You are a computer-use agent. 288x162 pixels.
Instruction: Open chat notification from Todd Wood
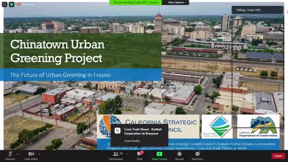(139, 135)
